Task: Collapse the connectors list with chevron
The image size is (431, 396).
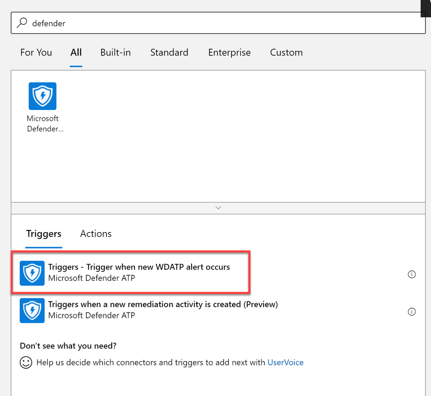Action: (x=218, y=208)
